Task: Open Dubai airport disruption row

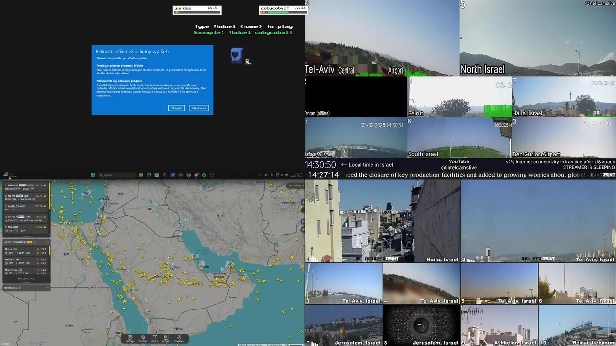Action: (26, 251)
